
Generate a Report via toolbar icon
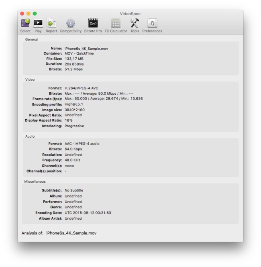point(51,23)
